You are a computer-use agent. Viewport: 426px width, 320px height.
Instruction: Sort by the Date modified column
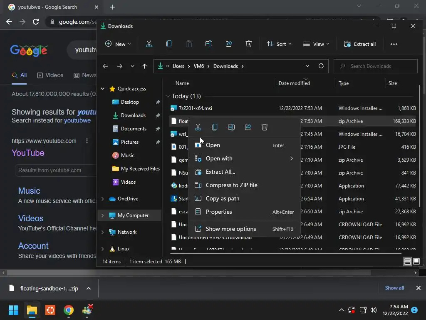tap(294, 83)
